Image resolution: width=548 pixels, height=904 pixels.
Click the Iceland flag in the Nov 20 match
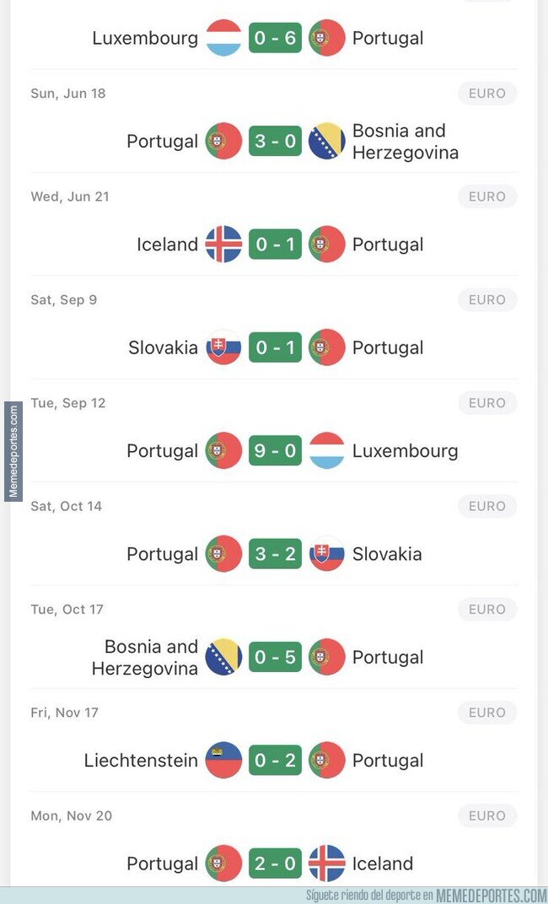coord(327,864)
